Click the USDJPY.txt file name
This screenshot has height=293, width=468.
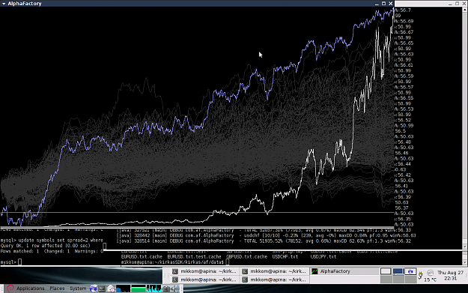(x=323, y=257)
